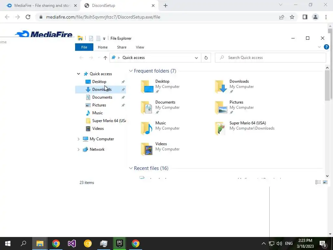Screen dimensions: 333x250
Task: Close the DiscordSetup browser tab
Action: pyautogui.click(x=153, y=6)
